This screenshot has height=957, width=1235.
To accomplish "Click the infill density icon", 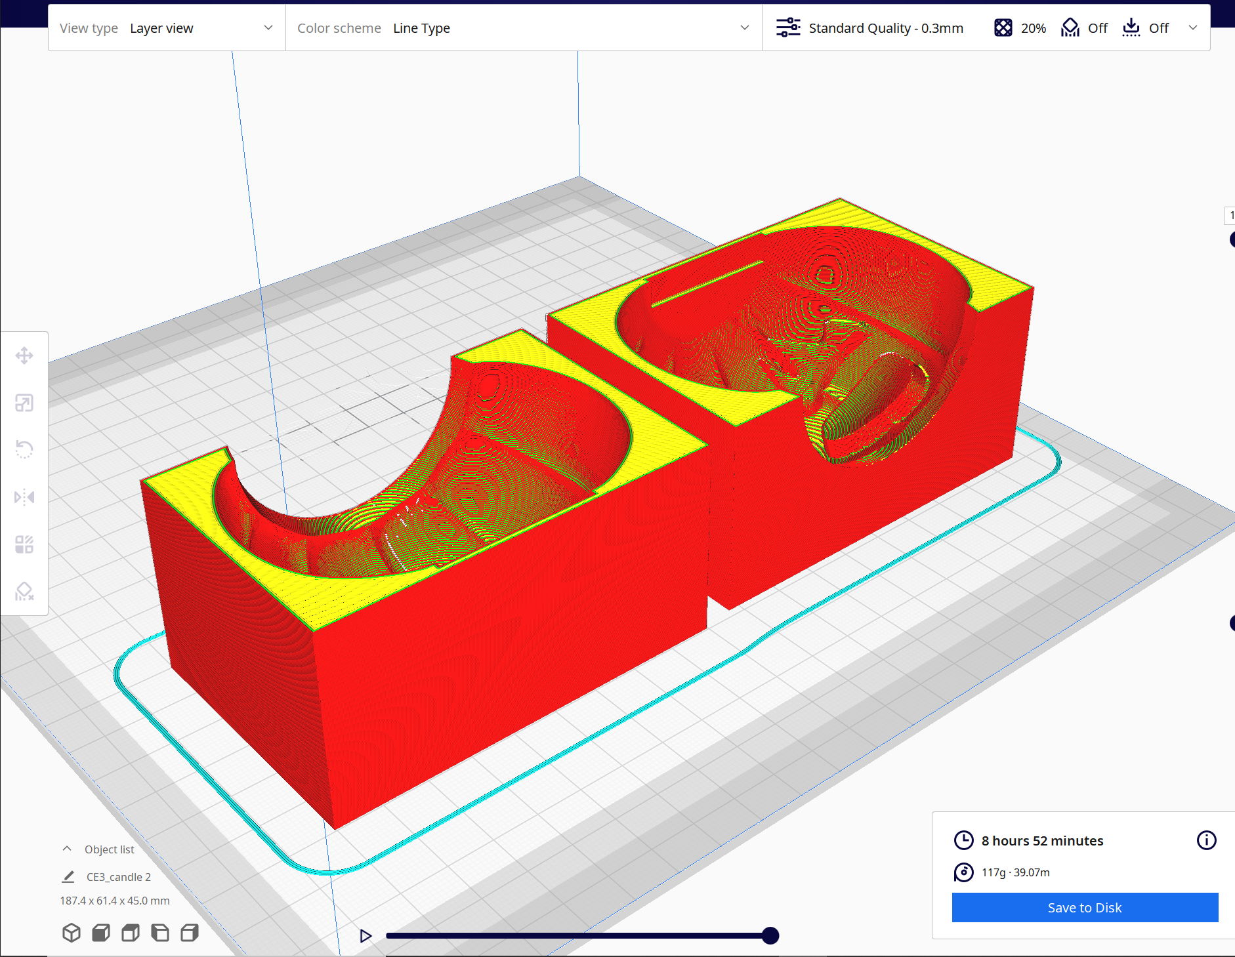I will pyautogui.click(x=1003, y=28).
